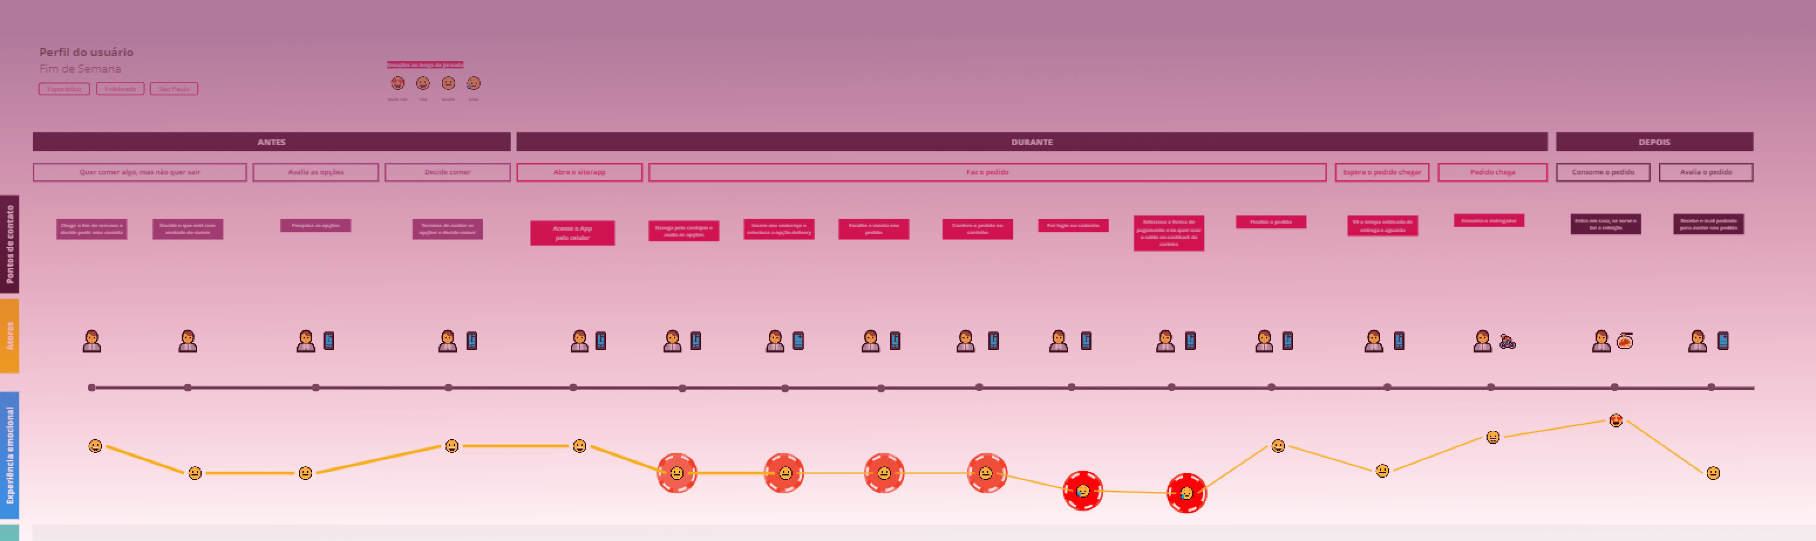Select the ANTES phase header

271,142
